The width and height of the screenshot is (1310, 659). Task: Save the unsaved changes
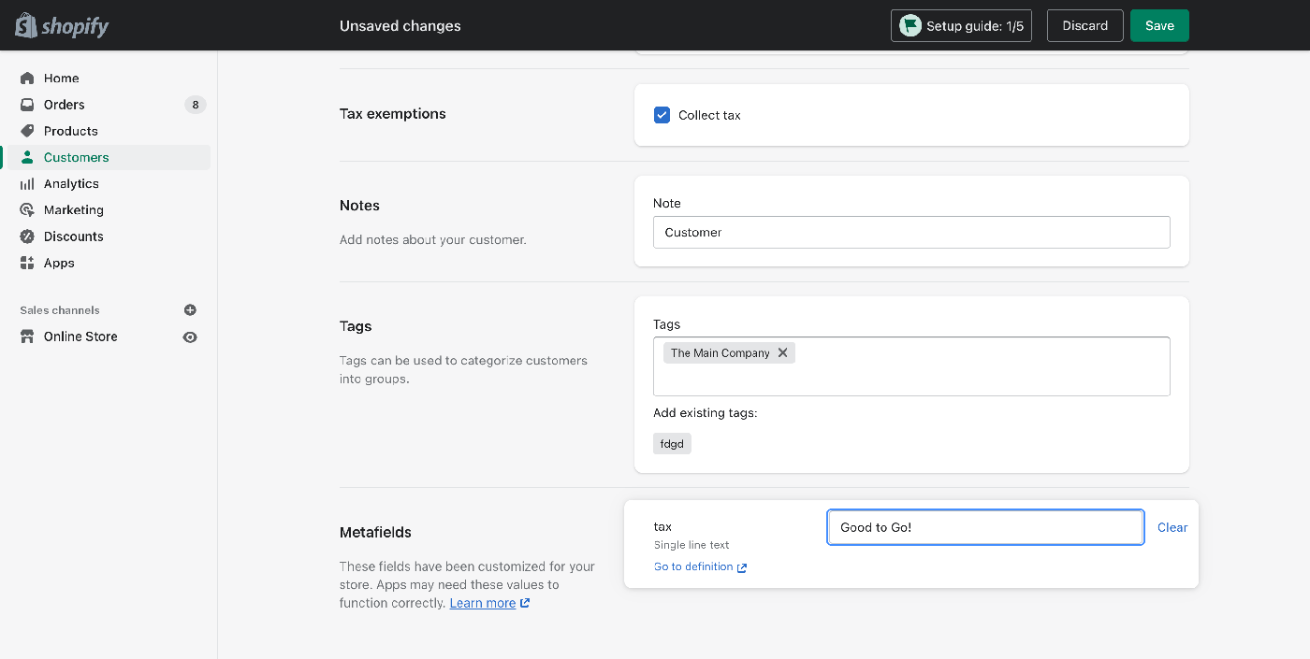point(1159,26)
